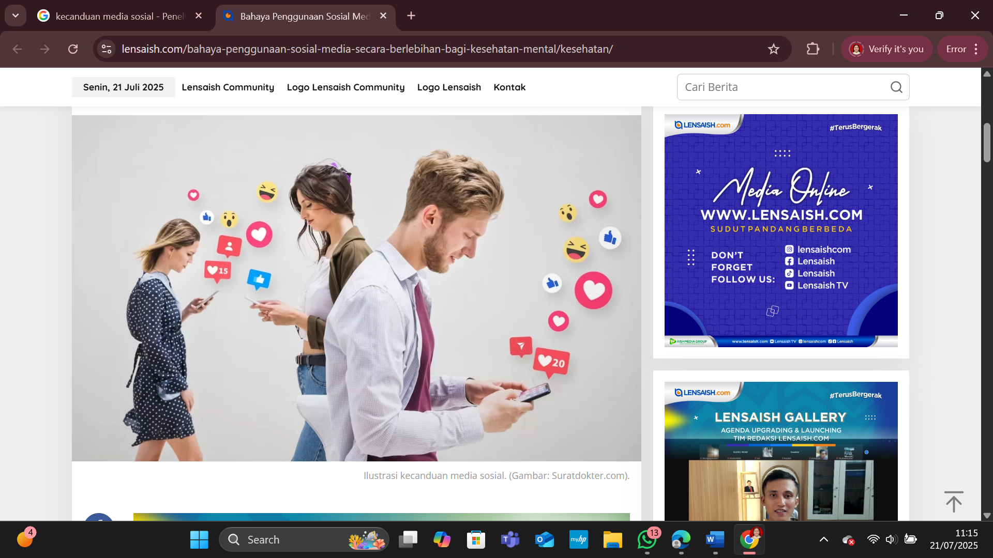Screen dimensions: 993x558
Task: Reload the current page
Action: 73,49
